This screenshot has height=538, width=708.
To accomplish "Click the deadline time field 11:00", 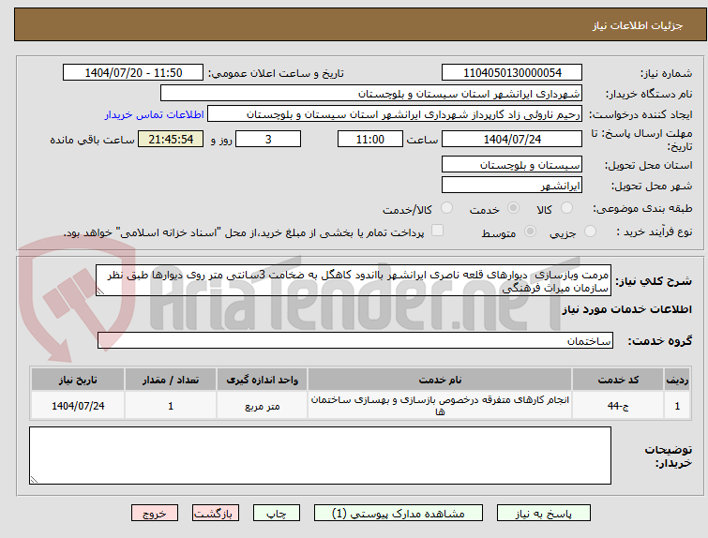I will click(x=370, y=139).
